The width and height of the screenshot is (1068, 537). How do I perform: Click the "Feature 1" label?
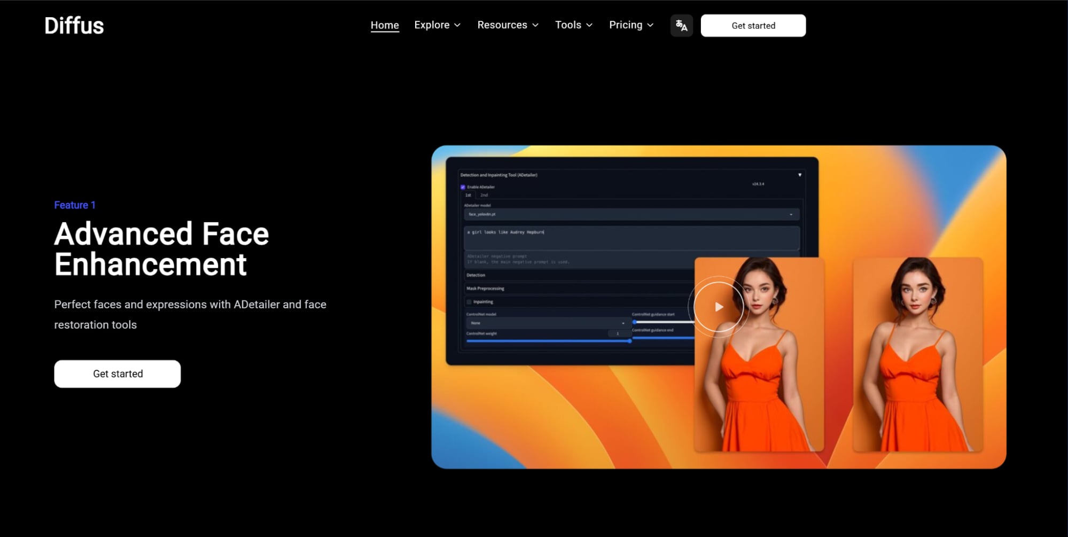pos(75,205)
